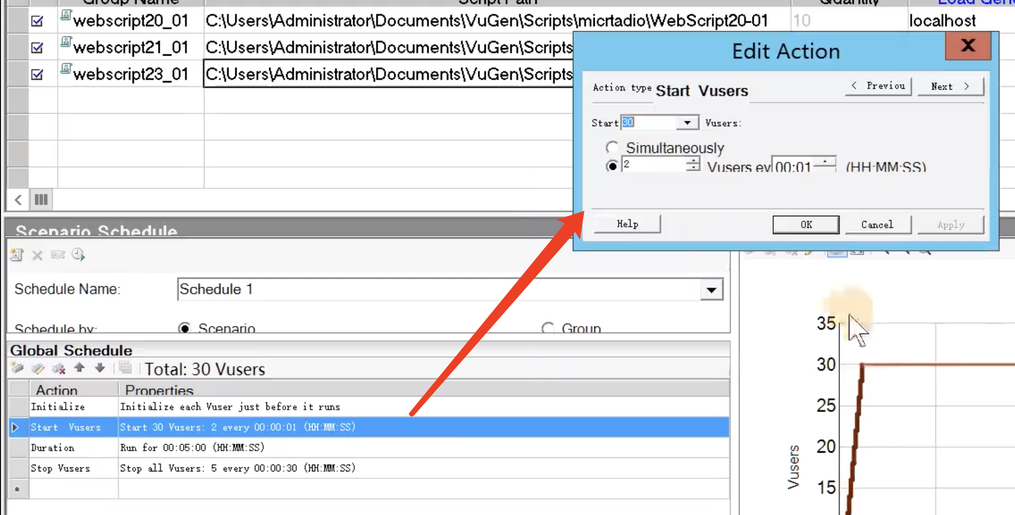This screenshot has width=1015, height=515.
Task: Click in the Start Vusers number field
Action: pos(649,123)
